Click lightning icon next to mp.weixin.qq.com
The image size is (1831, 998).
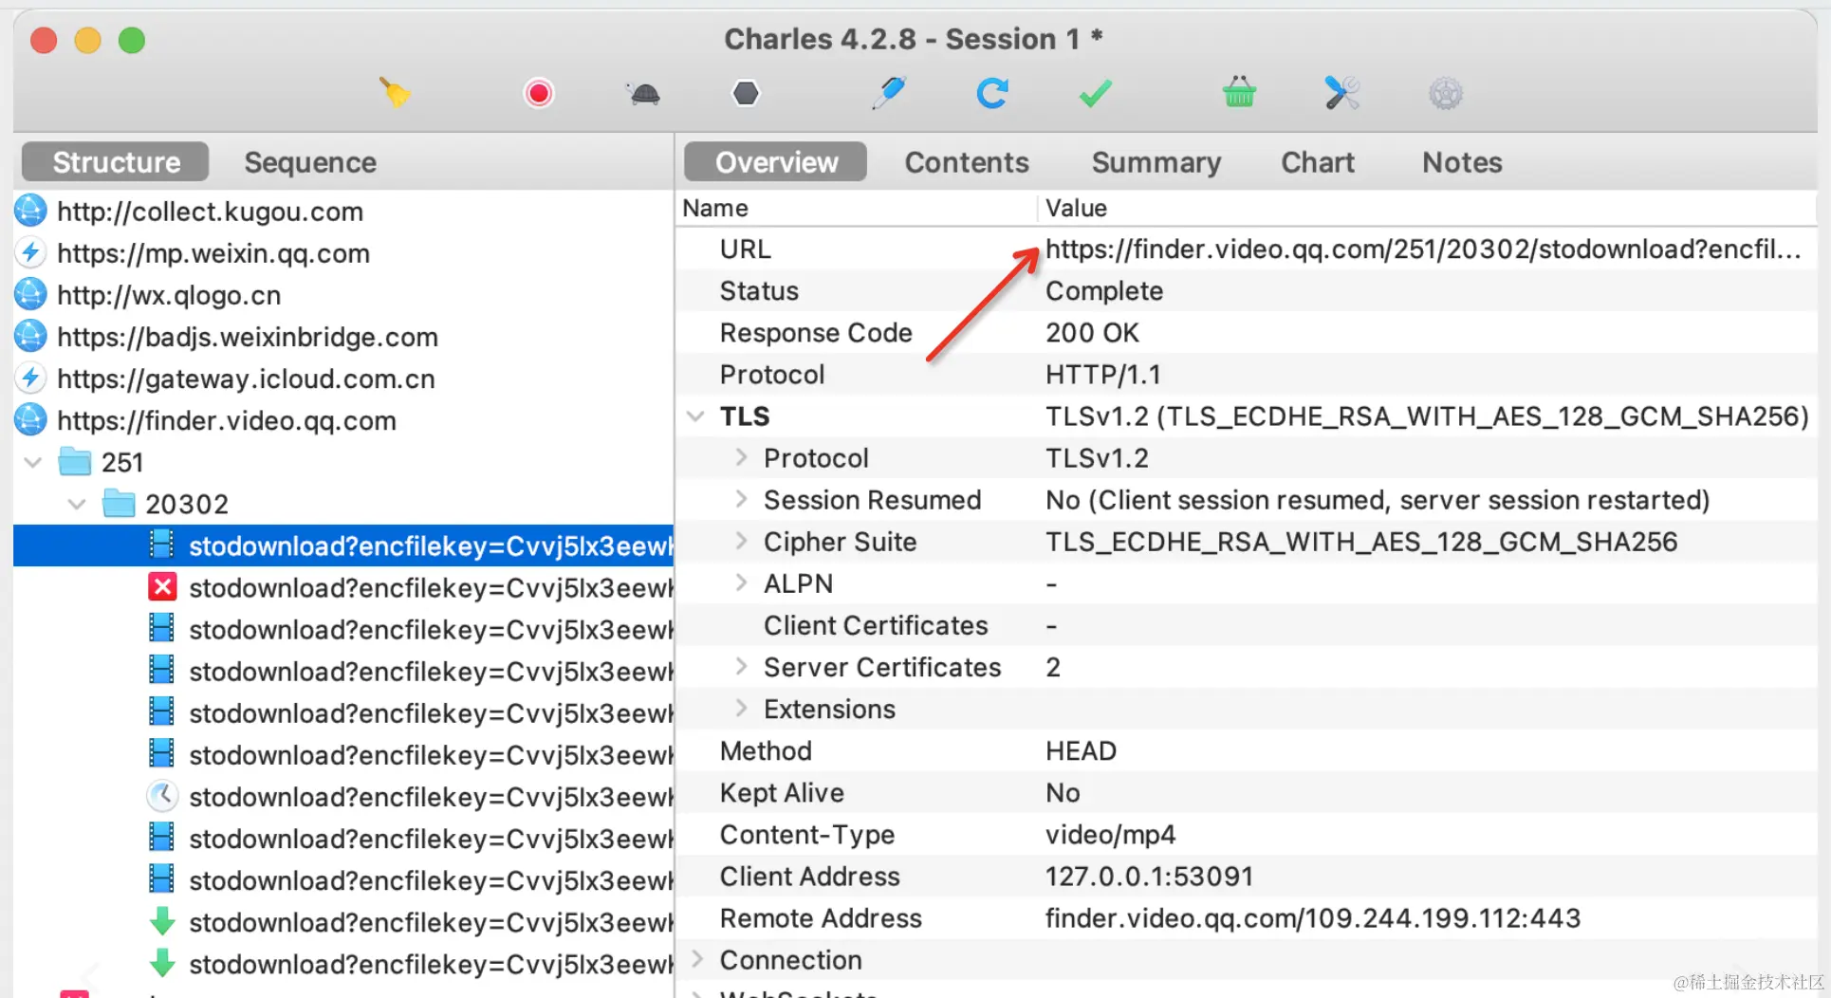30,252
